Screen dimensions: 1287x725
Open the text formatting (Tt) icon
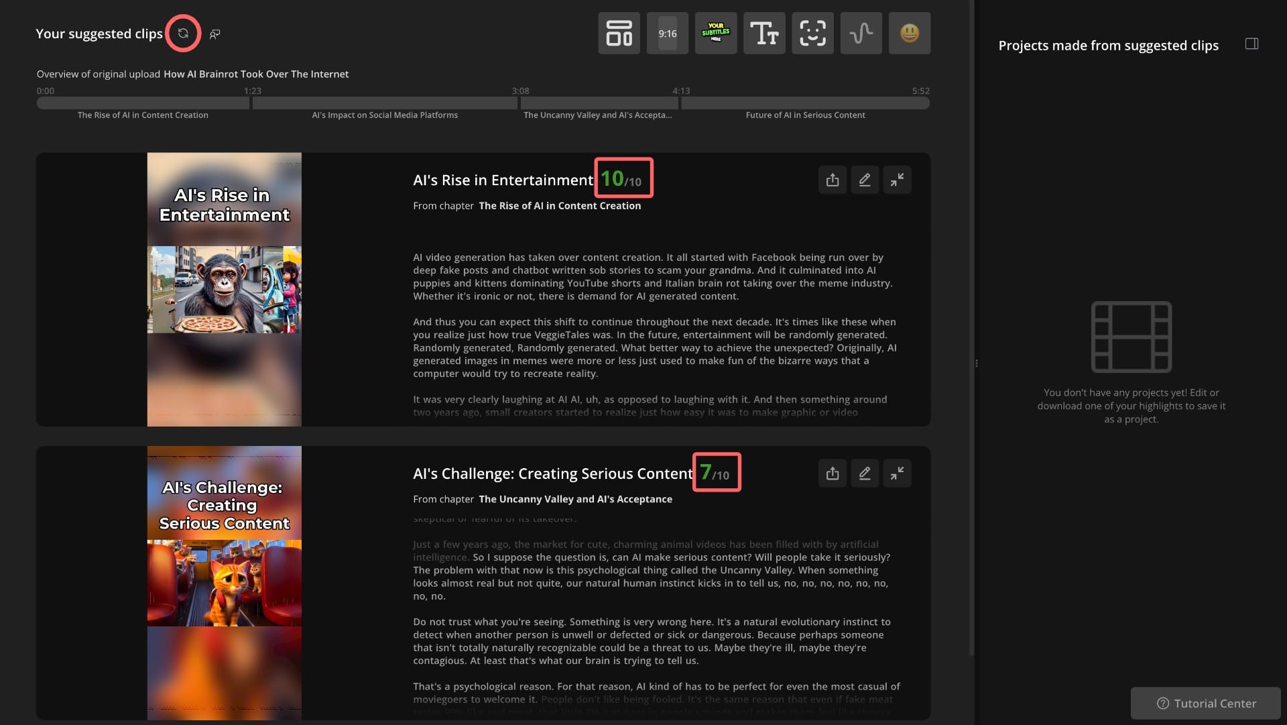[764, 33]
